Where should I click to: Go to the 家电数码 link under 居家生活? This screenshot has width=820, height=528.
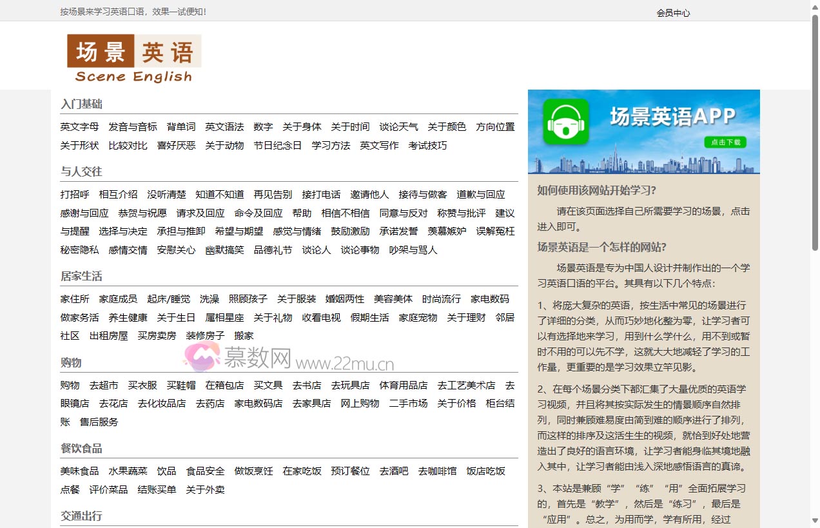pyautogui.click(x=489, y=299)
